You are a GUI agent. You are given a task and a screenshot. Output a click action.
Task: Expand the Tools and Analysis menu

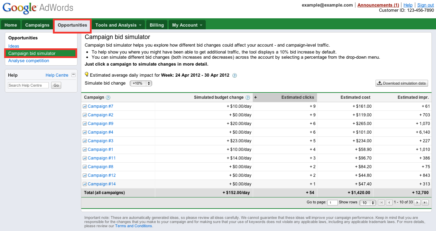[x=118, y=25]
